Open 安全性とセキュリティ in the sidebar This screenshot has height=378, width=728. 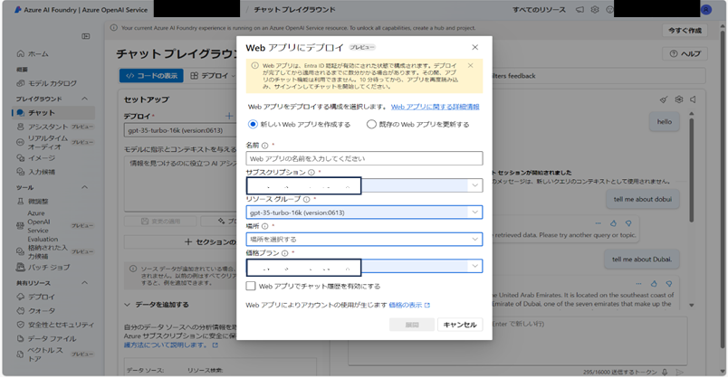click(x=55, y=325)
